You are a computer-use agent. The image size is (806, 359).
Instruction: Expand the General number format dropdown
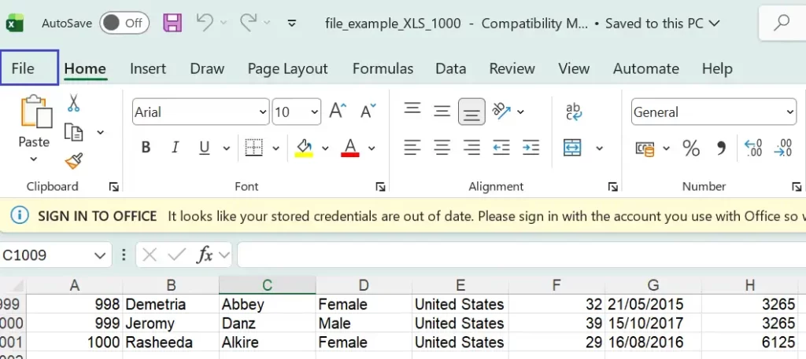coord(789,112)
